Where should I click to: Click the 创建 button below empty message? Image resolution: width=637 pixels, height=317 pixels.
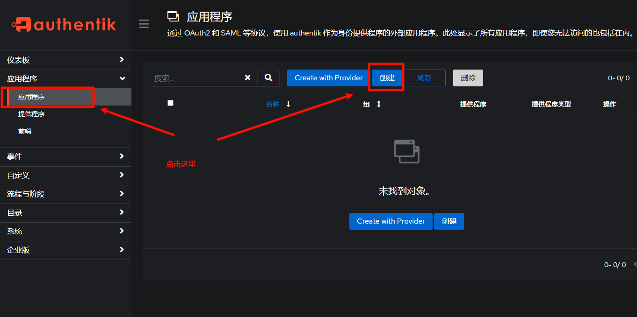(449, 221)
